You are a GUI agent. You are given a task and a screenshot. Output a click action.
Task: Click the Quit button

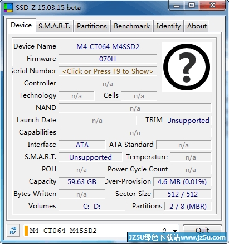(202, 231)
